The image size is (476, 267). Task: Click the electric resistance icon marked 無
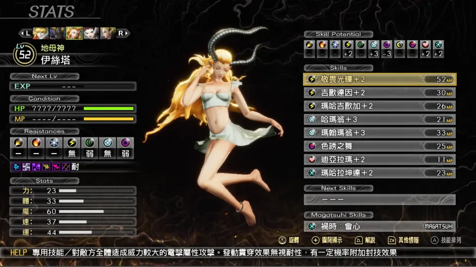(x=72, y=143)
